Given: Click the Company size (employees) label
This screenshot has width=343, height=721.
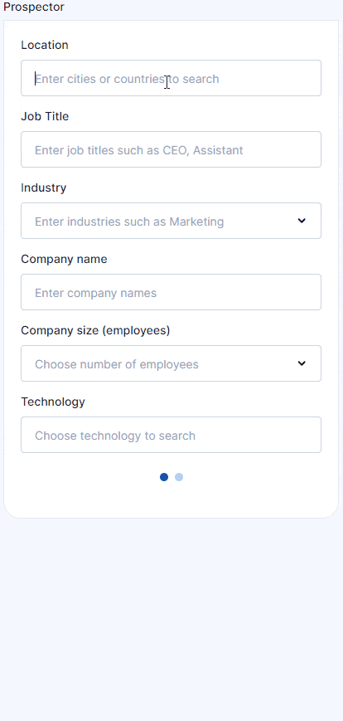Looking at the screenshot, I should 95,330.
